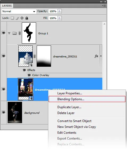Select the dreamstime_2592311 layer mask thumbnail
127x151 pixels.
(44, 56)
